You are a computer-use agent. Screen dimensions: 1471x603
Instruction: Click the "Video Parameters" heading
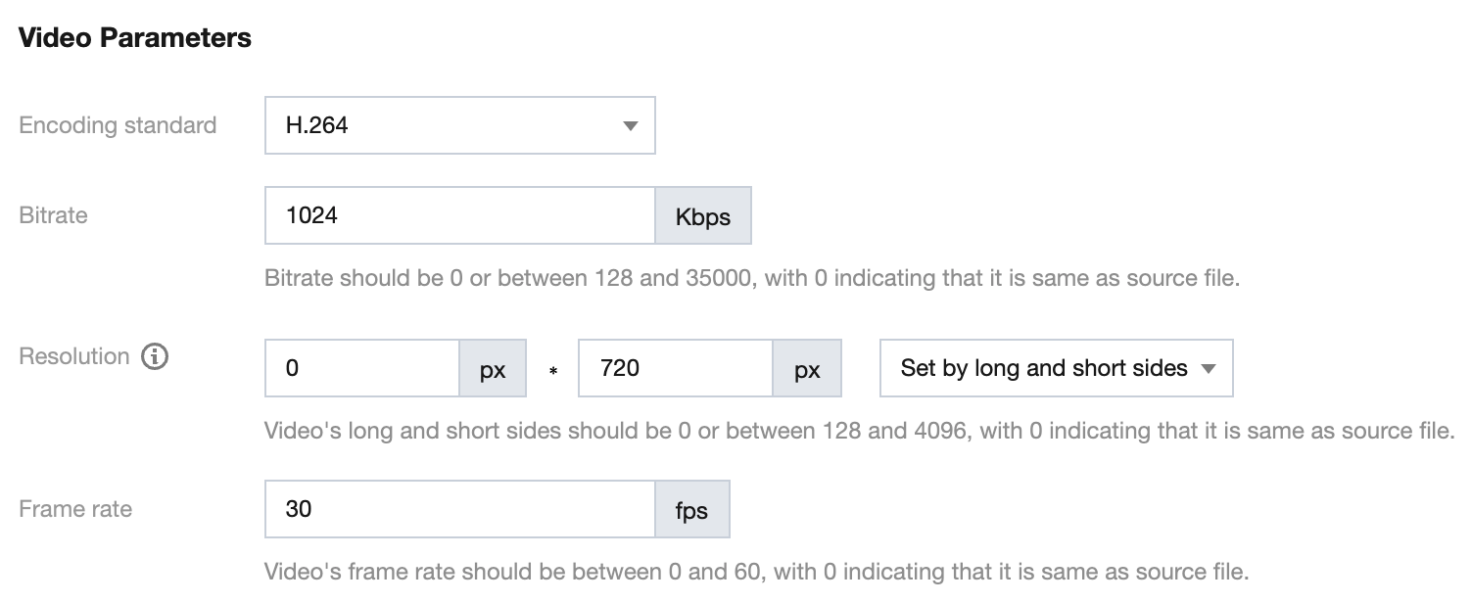coord(135,38)
